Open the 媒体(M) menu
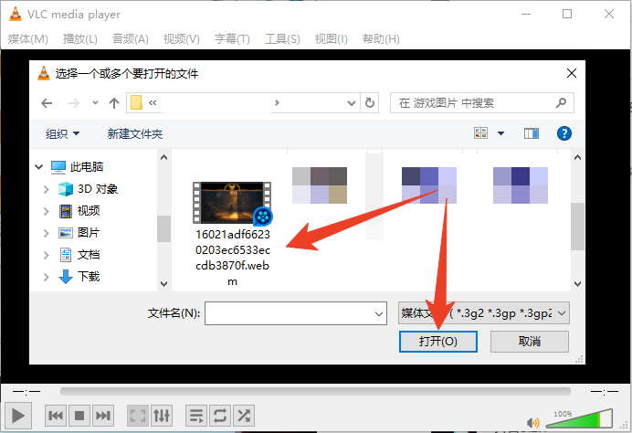The width and height of the screenshot is (632, 433). [x=28, y=38]
